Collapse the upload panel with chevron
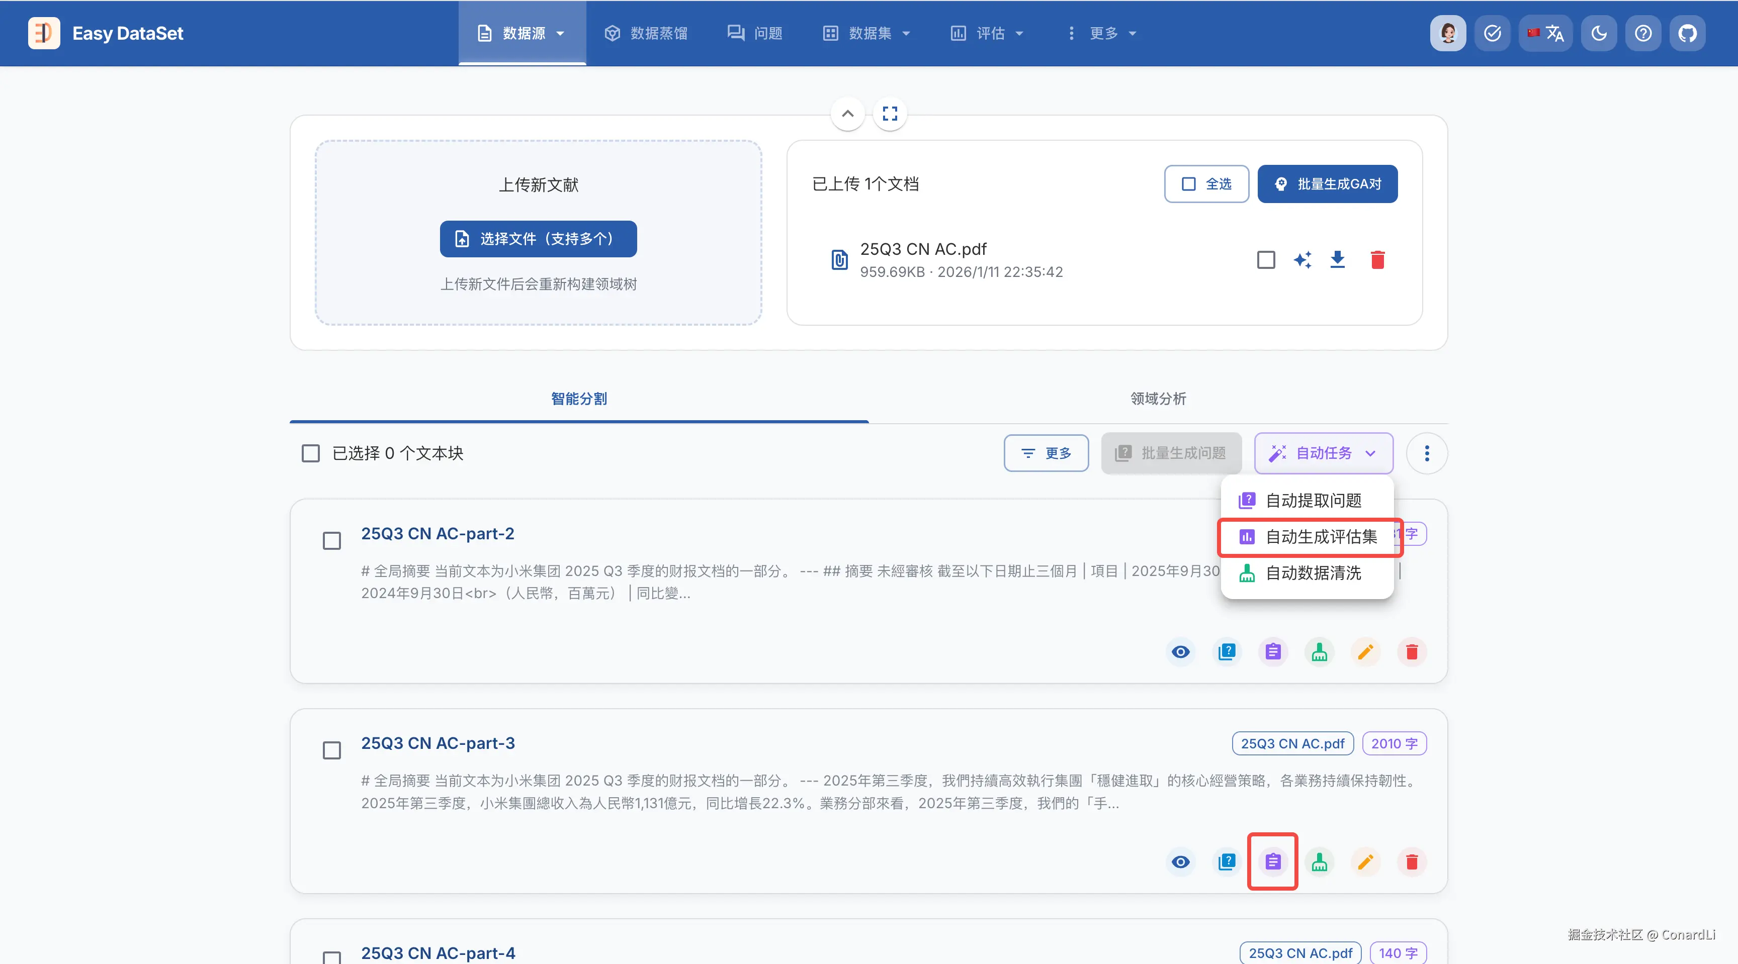The image size is (1738, 964). 847,113
